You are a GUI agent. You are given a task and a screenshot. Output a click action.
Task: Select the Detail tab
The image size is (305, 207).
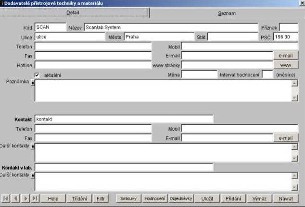[73, 12]
